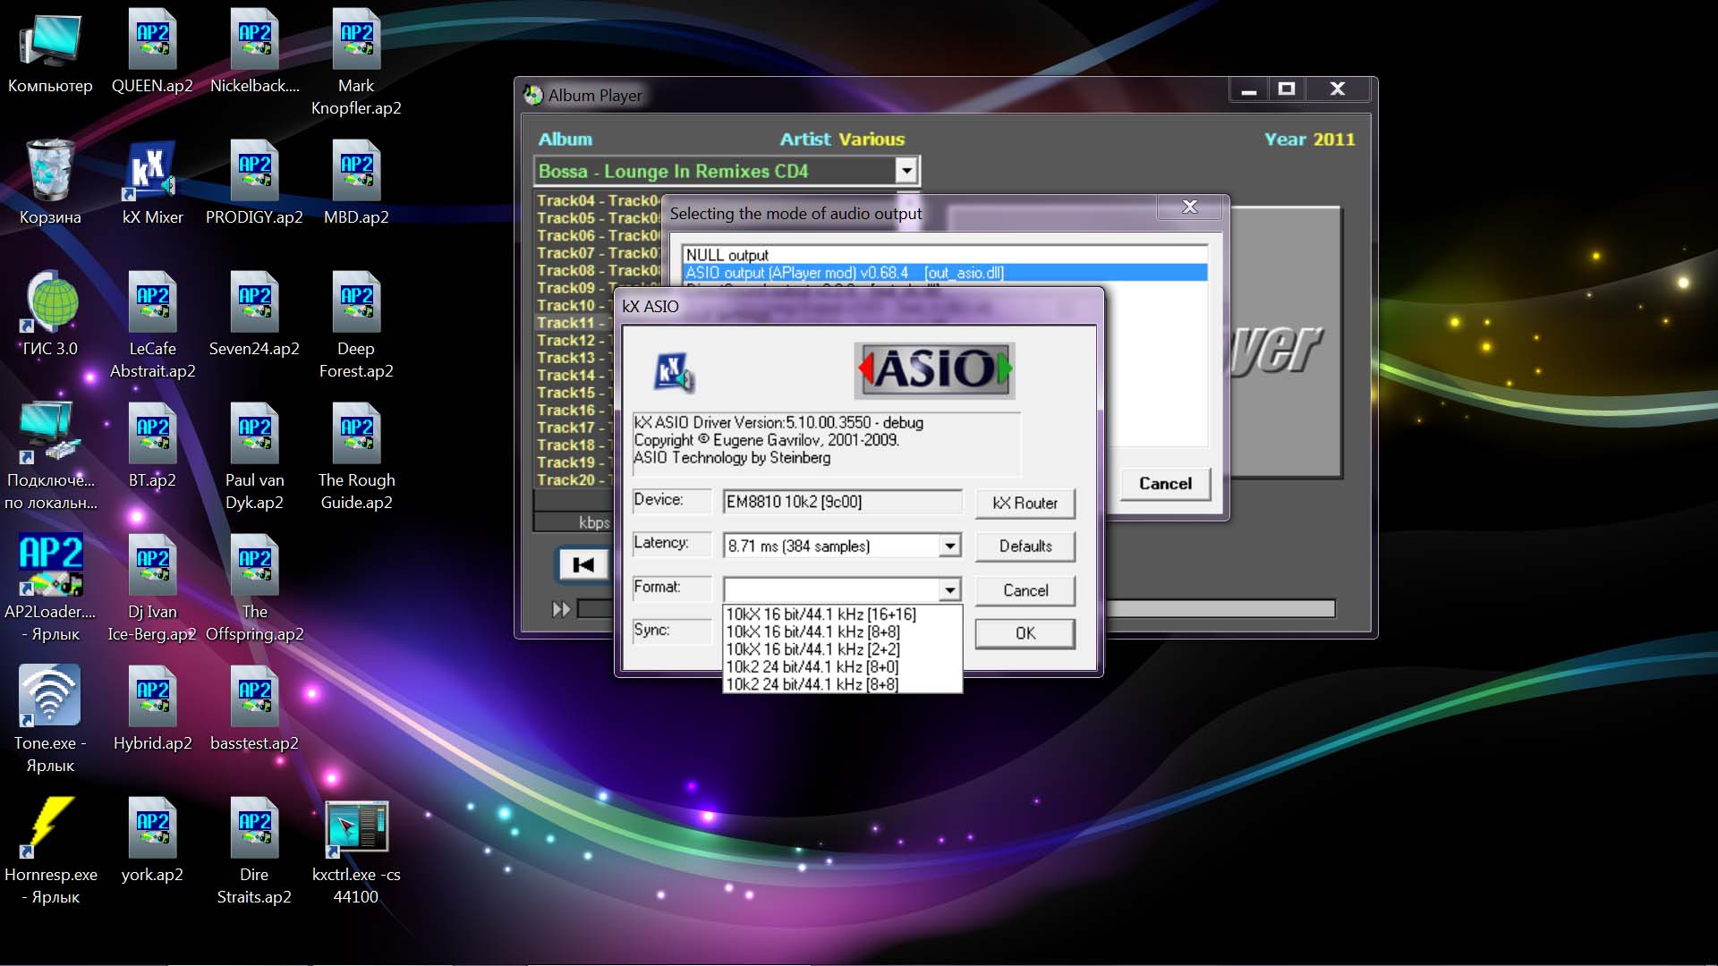This screenshot has height=966, width=1718.
Task: Open Dire Straits.ap2 icon
Action: point(254,827)
